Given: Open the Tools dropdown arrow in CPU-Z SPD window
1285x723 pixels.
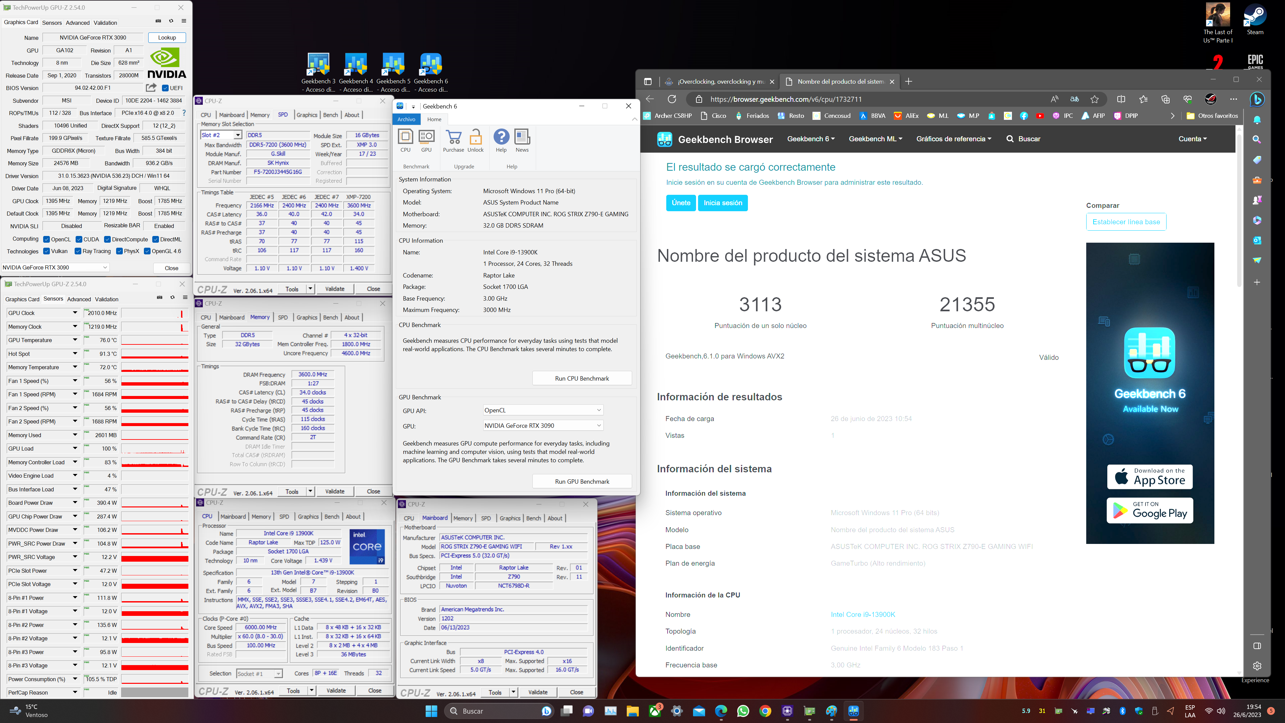Looking at the screenshot, I should 310,289.
